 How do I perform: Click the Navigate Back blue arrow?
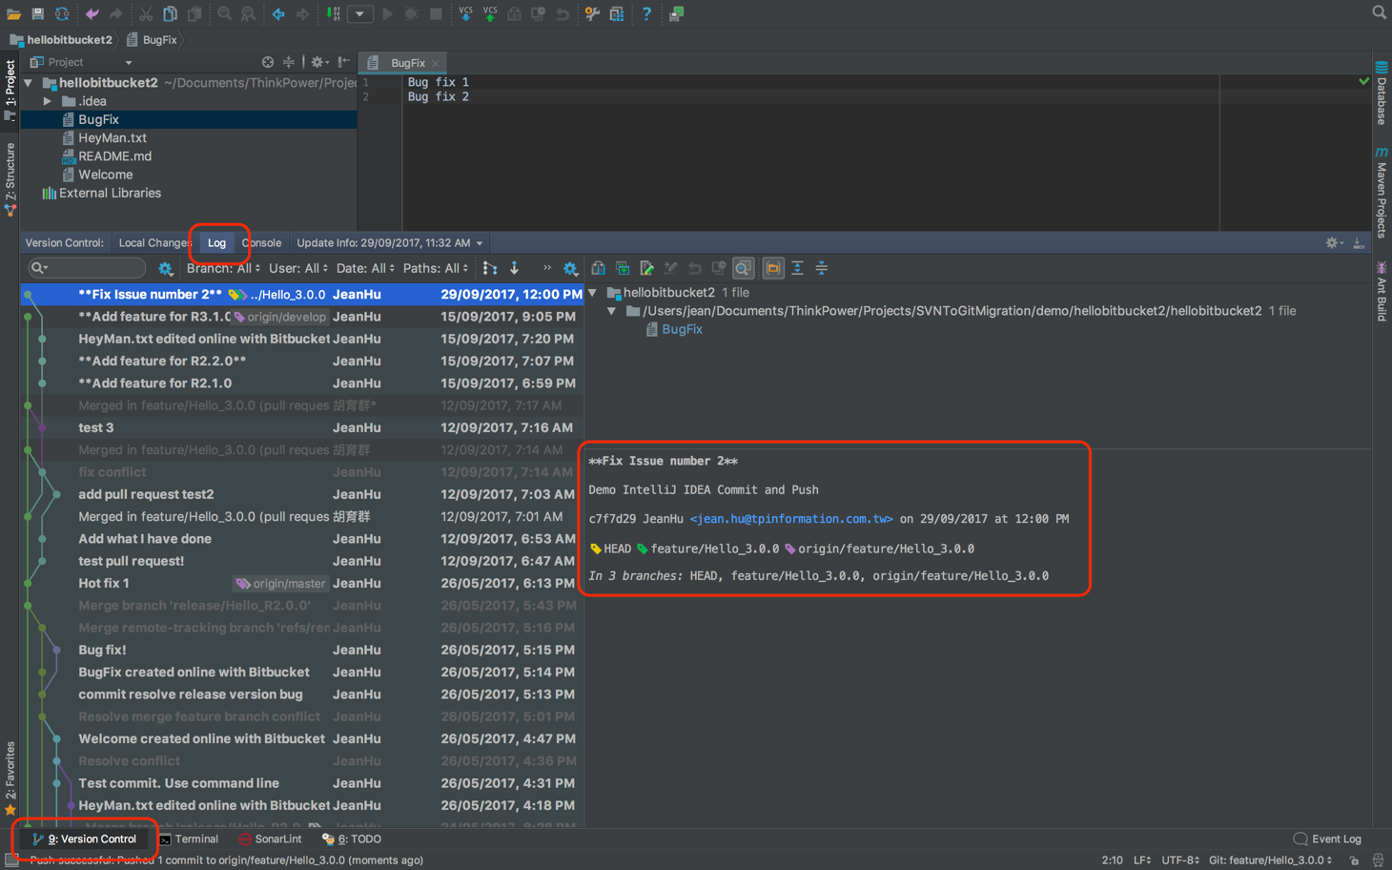[x=278, y=13]
